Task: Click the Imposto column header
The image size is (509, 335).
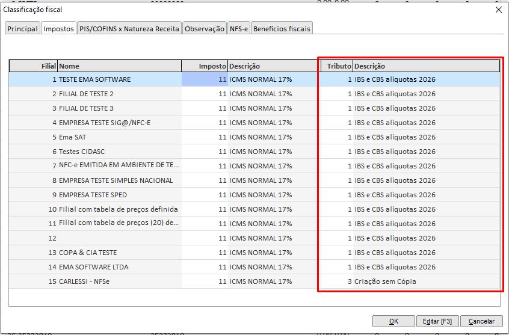Action: [205, 66]
